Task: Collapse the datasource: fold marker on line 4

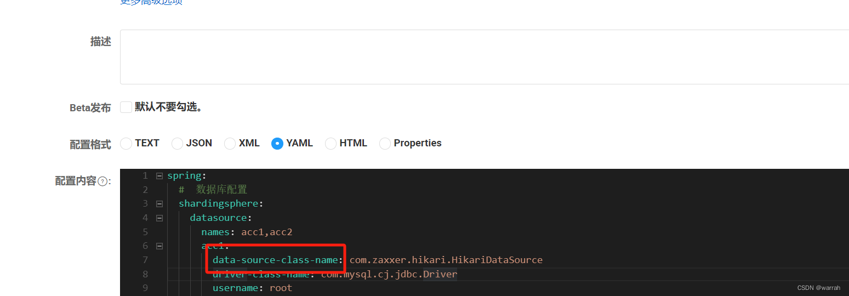Action: [x=159, y=218]
